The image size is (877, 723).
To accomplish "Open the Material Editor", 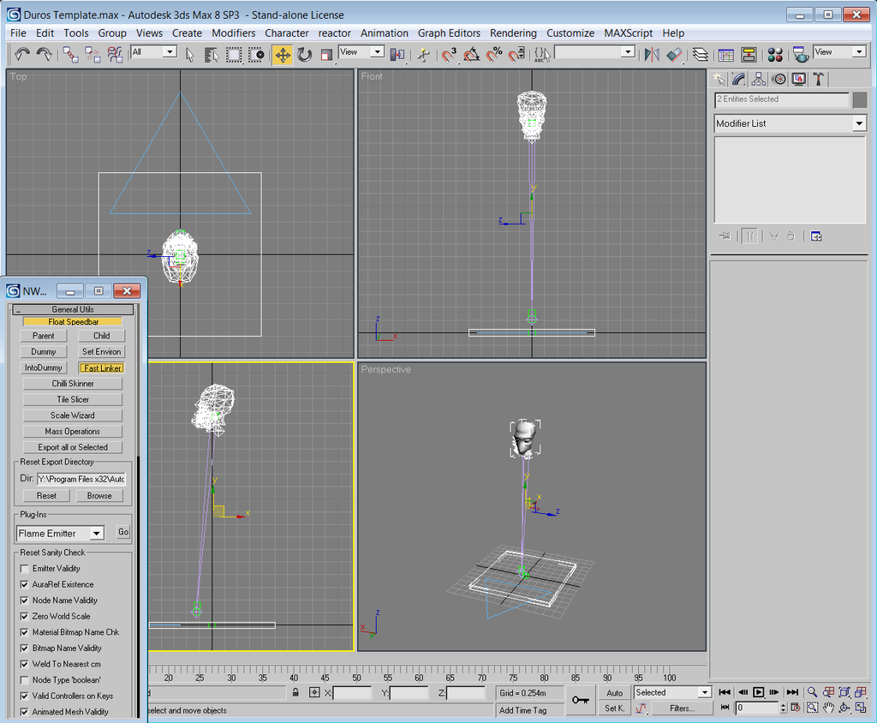I will click(x=774, y=54).
